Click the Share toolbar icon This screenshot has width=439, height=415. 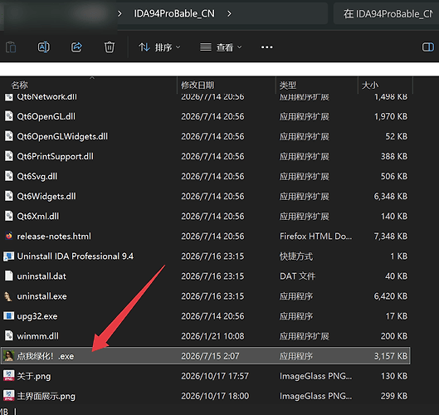click(76, 47)
